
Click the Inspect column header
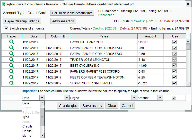[12, 36]
